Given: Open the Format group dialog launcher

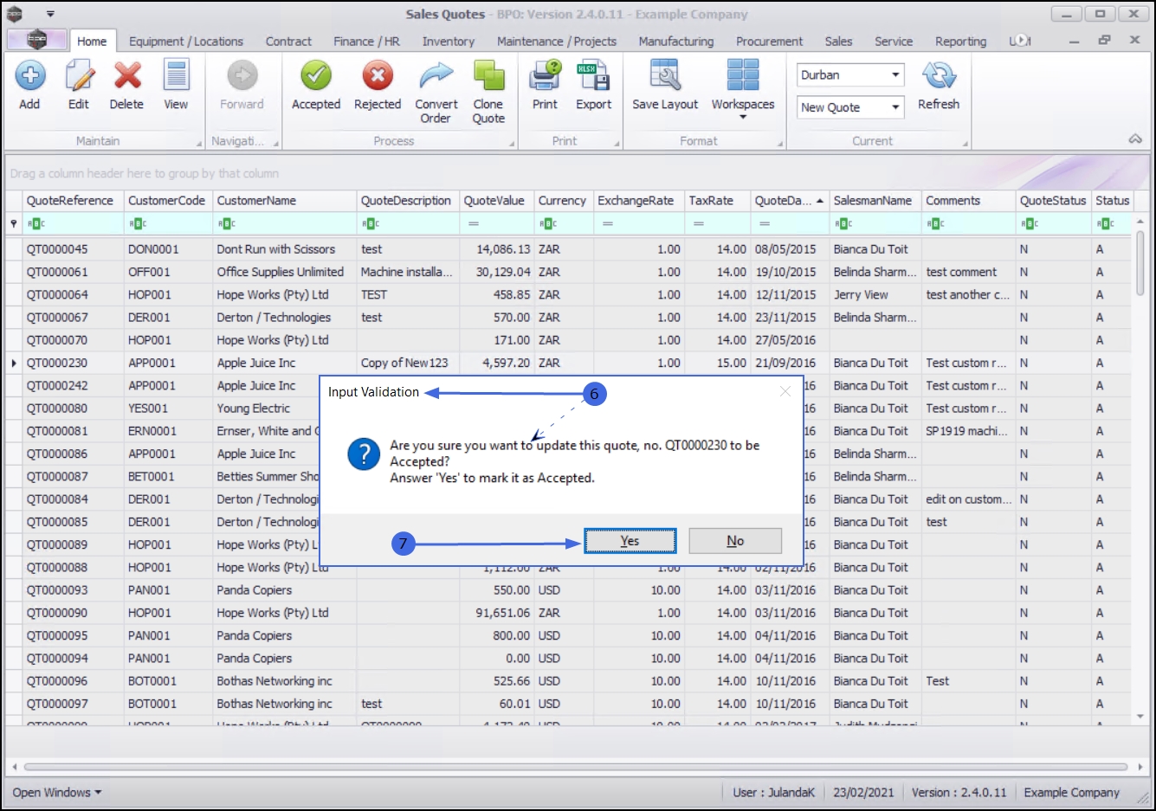Looking at the screenshot, I should [x=779, y=143].
